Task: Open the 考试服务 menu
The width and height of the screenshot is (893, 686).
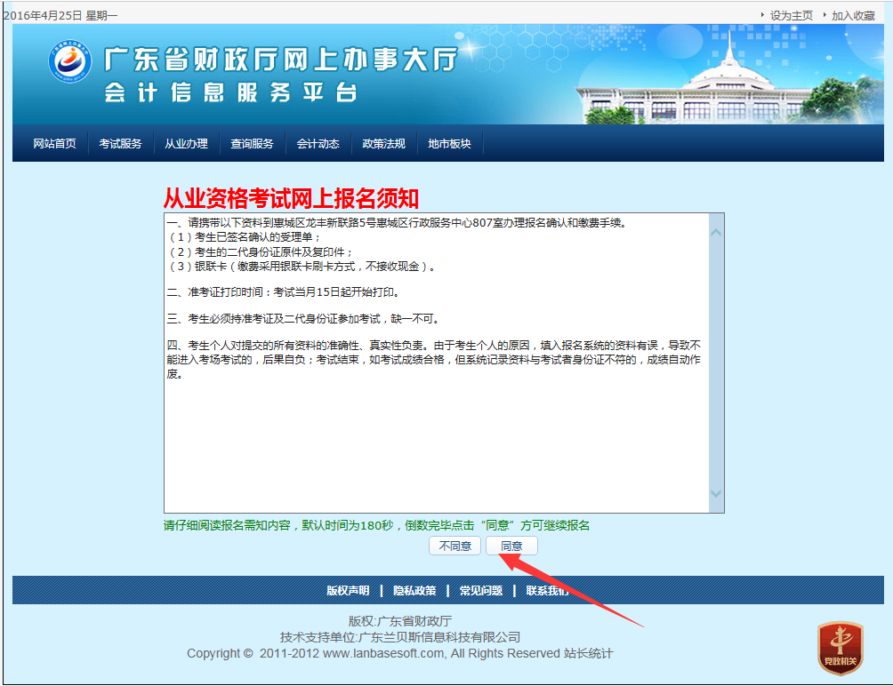Action: pos(120,144)
